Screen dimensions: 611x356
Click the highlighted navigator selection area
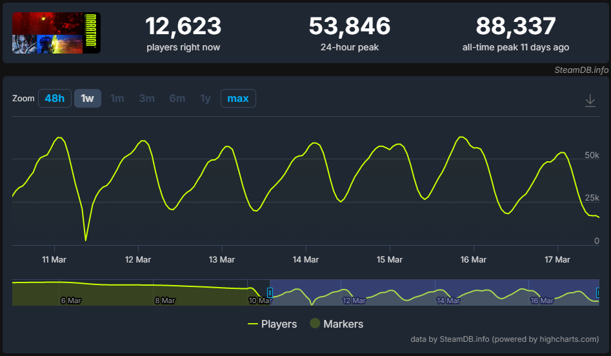coord(434,293)
